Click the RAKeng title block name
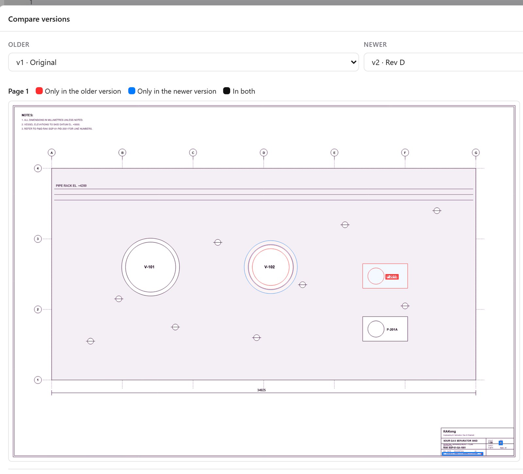The height and width of the screenshot is (474, 523). (449, 432)
